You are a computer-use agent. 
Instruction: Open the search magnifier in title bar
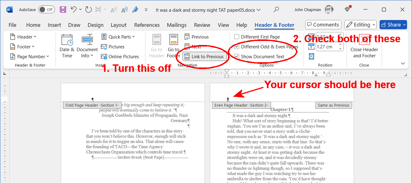click(277, 10)
